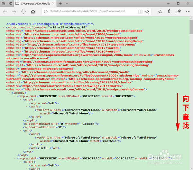The image size is (193, 170).
Task: Focus the address bar URL field
Action: coord(87,11)
